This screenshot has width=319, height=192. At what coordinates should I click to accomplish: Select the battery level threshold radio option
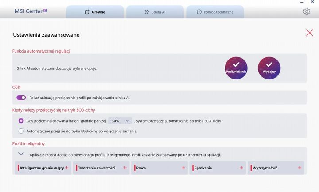(x=21, y=120)
